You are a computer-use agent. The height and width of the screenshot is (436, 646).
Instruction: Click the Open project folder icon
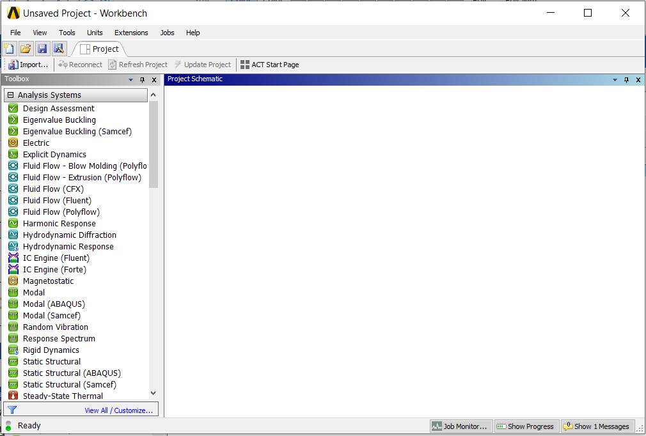pyautogui.click(x=26, y=49)
